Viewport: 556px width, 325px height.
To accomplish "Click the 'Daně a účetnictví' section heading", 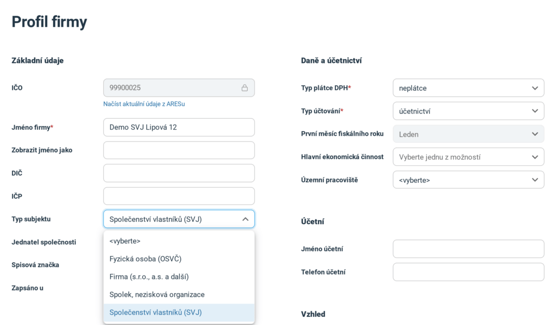I will tap(331, 61).
